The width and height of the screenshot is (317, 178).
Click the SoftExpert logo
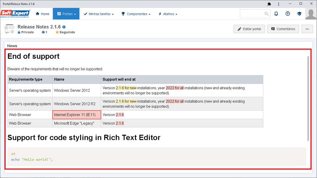point(15,14)
